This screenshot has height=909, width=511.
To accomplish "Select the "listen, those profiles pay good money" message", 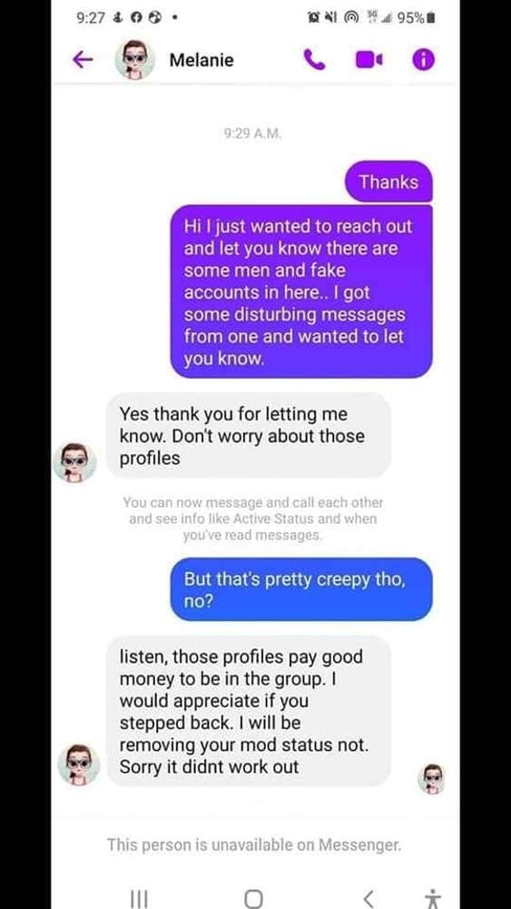I will pos(249,711).
